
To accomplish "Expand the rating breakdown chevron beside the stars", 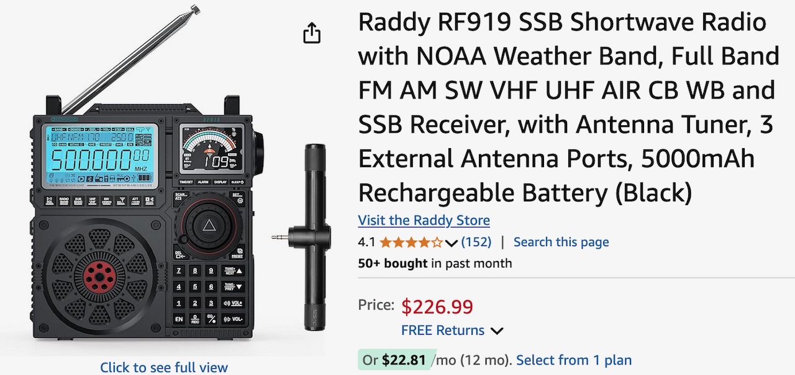I will (x=452, y=242).
